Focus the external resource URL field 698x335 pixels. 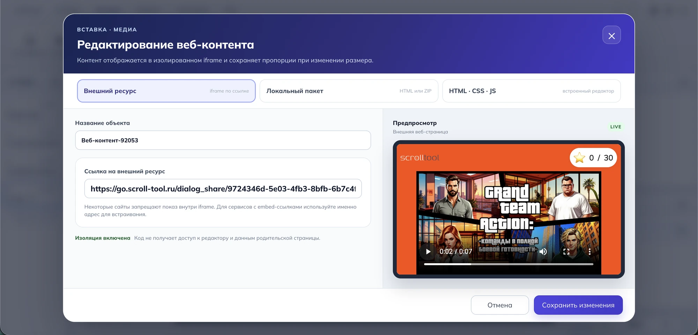click(223, 189)
